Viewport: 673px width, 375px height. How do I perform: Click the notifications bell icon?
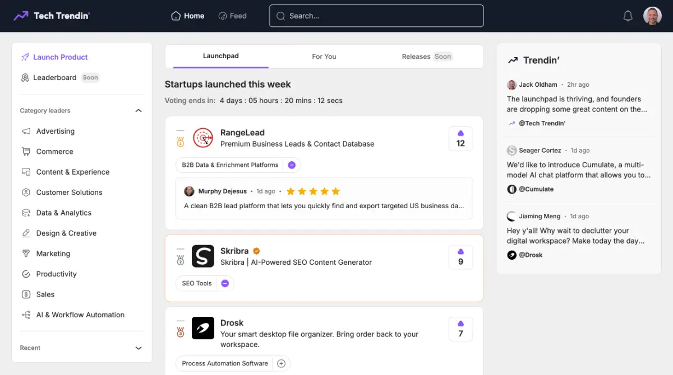pyautogui.click(x=628, y=16)
